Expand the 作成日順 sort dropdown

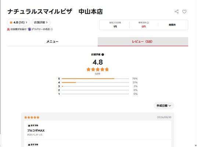164,106
